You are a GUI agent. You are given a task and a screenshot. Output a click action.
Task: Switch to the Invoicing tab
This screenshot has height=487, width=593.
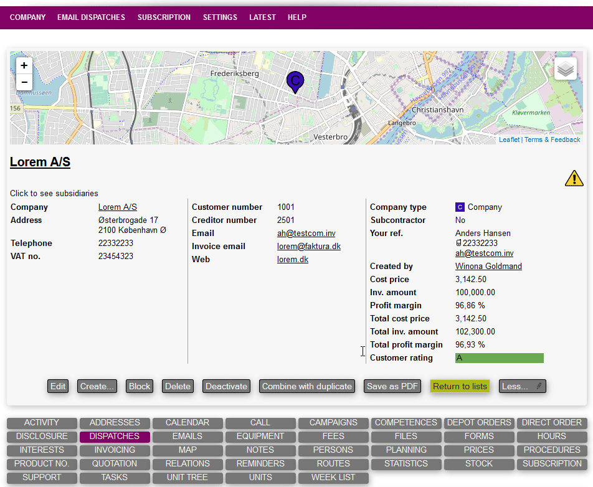(x=115, y=450)
